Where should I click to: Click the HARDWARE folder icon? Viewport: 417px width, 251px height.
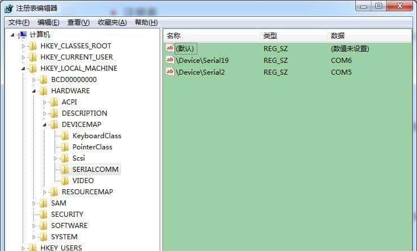(43, 91)
